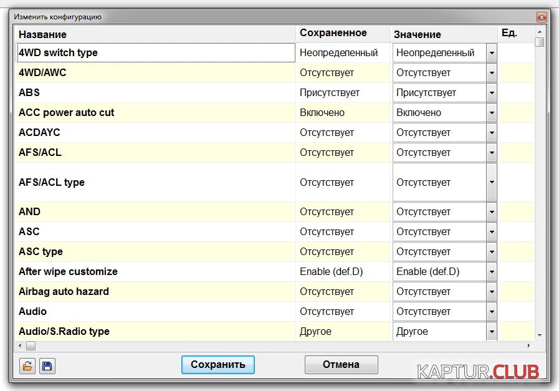Click the horizontal scrollbar right arrow
Screen dimensions: 559x391
[x=529, y=345]
